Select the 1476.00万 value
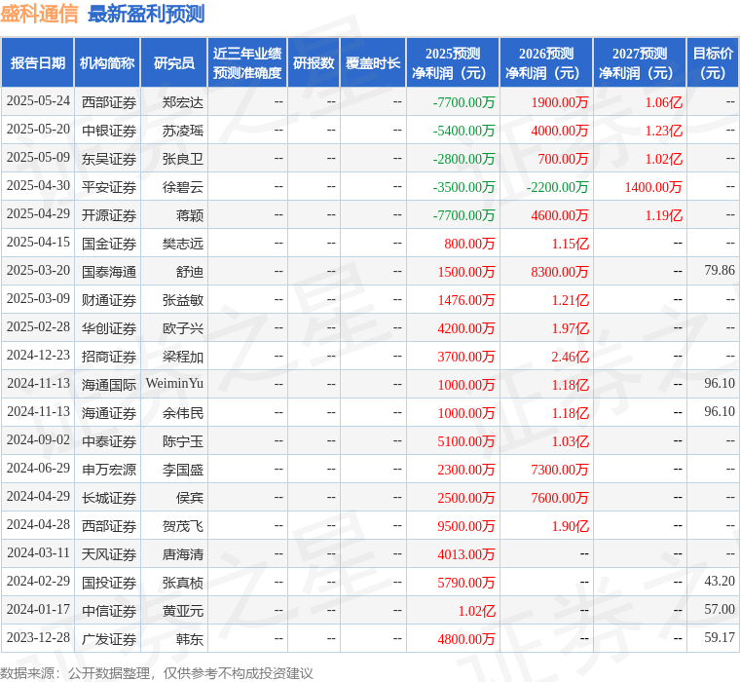 click(x=465, y=300)
